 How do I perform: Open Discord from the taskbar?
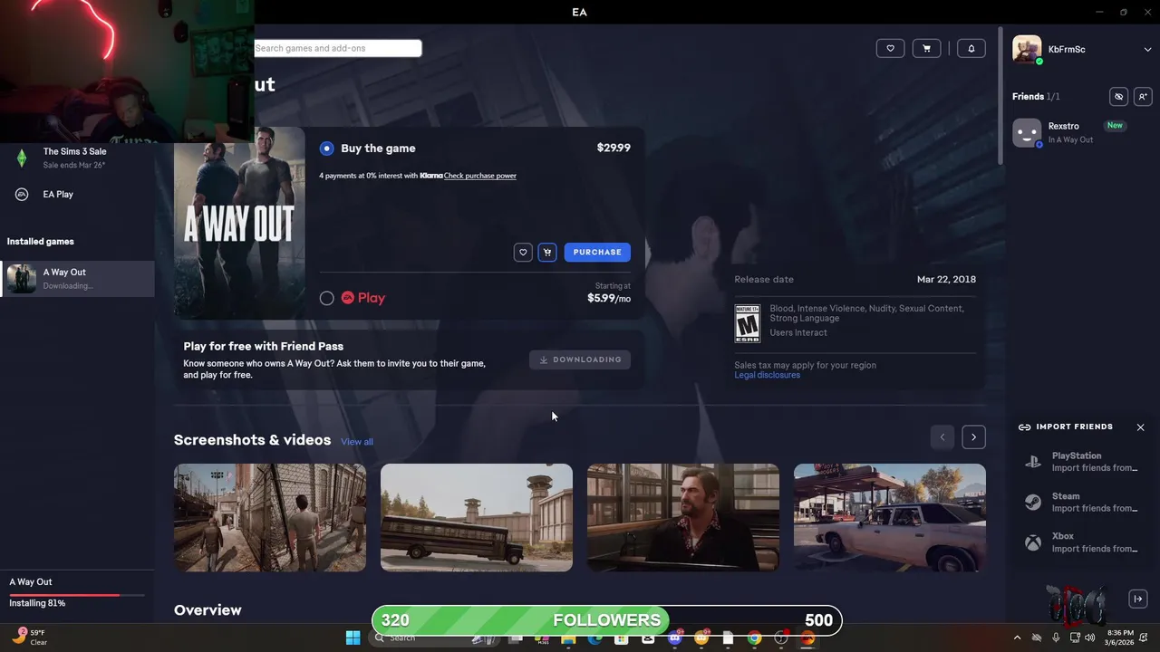pos(674,638)
